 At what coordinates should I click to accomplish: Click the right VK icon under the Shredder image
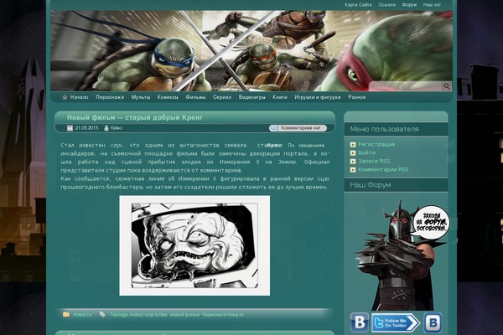433,322
